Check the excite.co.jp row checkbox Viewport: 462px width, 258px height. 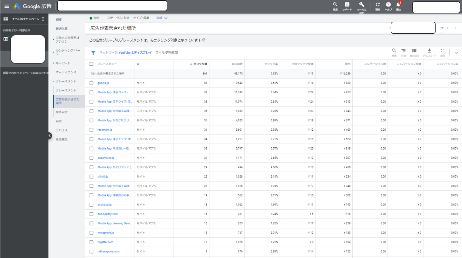(x=91, y=205)
